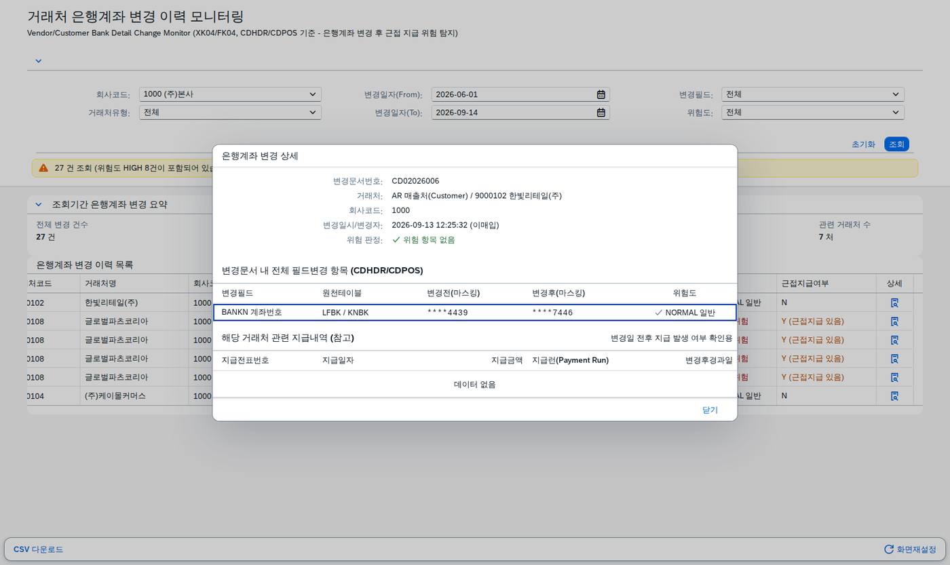The image size is (950, 565).
Task: Click the calendar icon in 변경일자(To) field
Action: [601, 113]
